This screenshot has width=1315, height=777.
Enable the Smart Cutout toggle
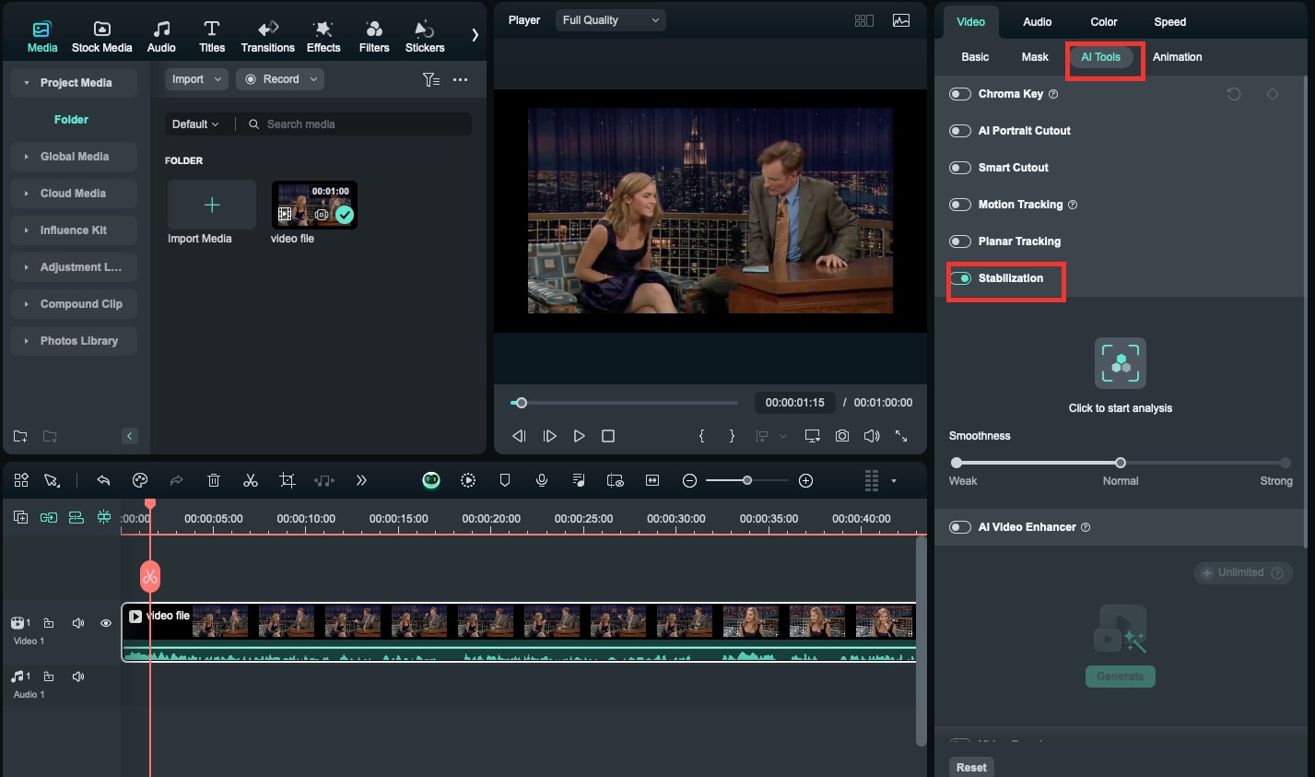coord(960,168)
